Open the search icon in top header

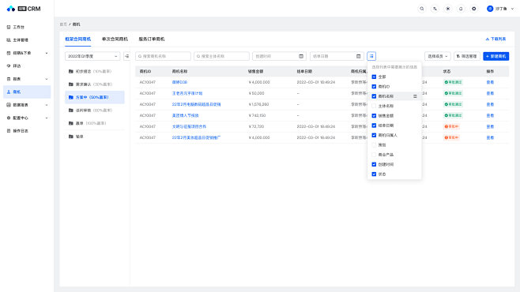tap(422, 9)
